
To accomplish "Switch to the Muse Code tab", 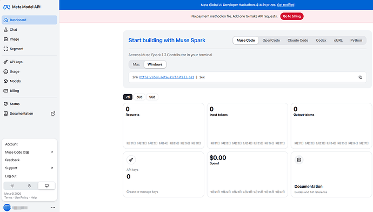I will click(245, 40).
